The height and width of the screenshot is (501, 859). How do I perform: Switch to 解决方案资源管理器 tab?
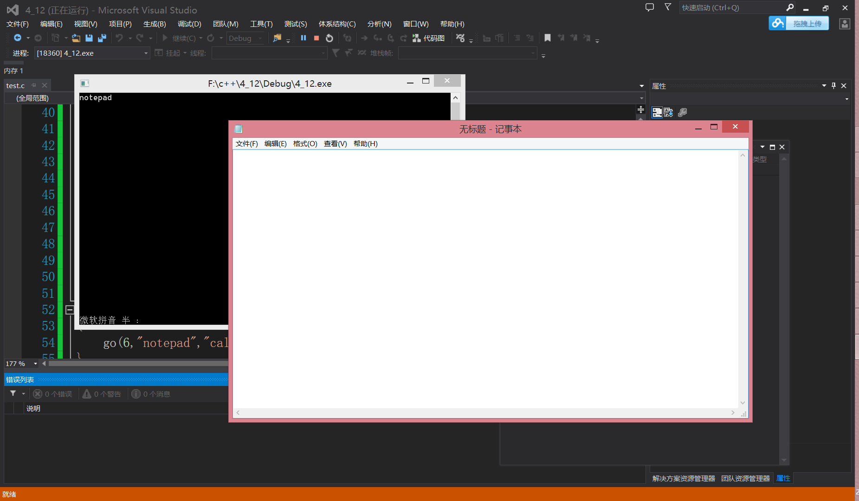[x=684, y=478]
